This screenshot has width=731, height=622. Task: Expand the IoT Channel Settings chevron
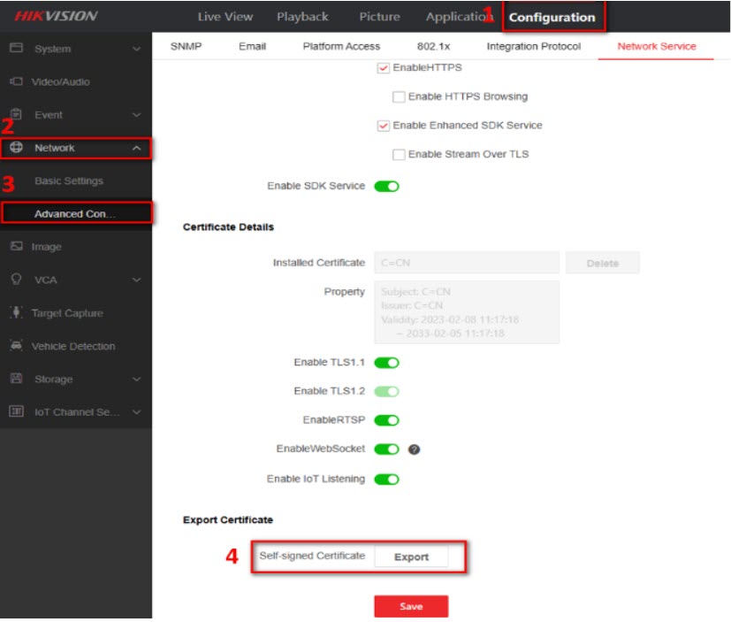pyautogui.click(x=136, y=412)
